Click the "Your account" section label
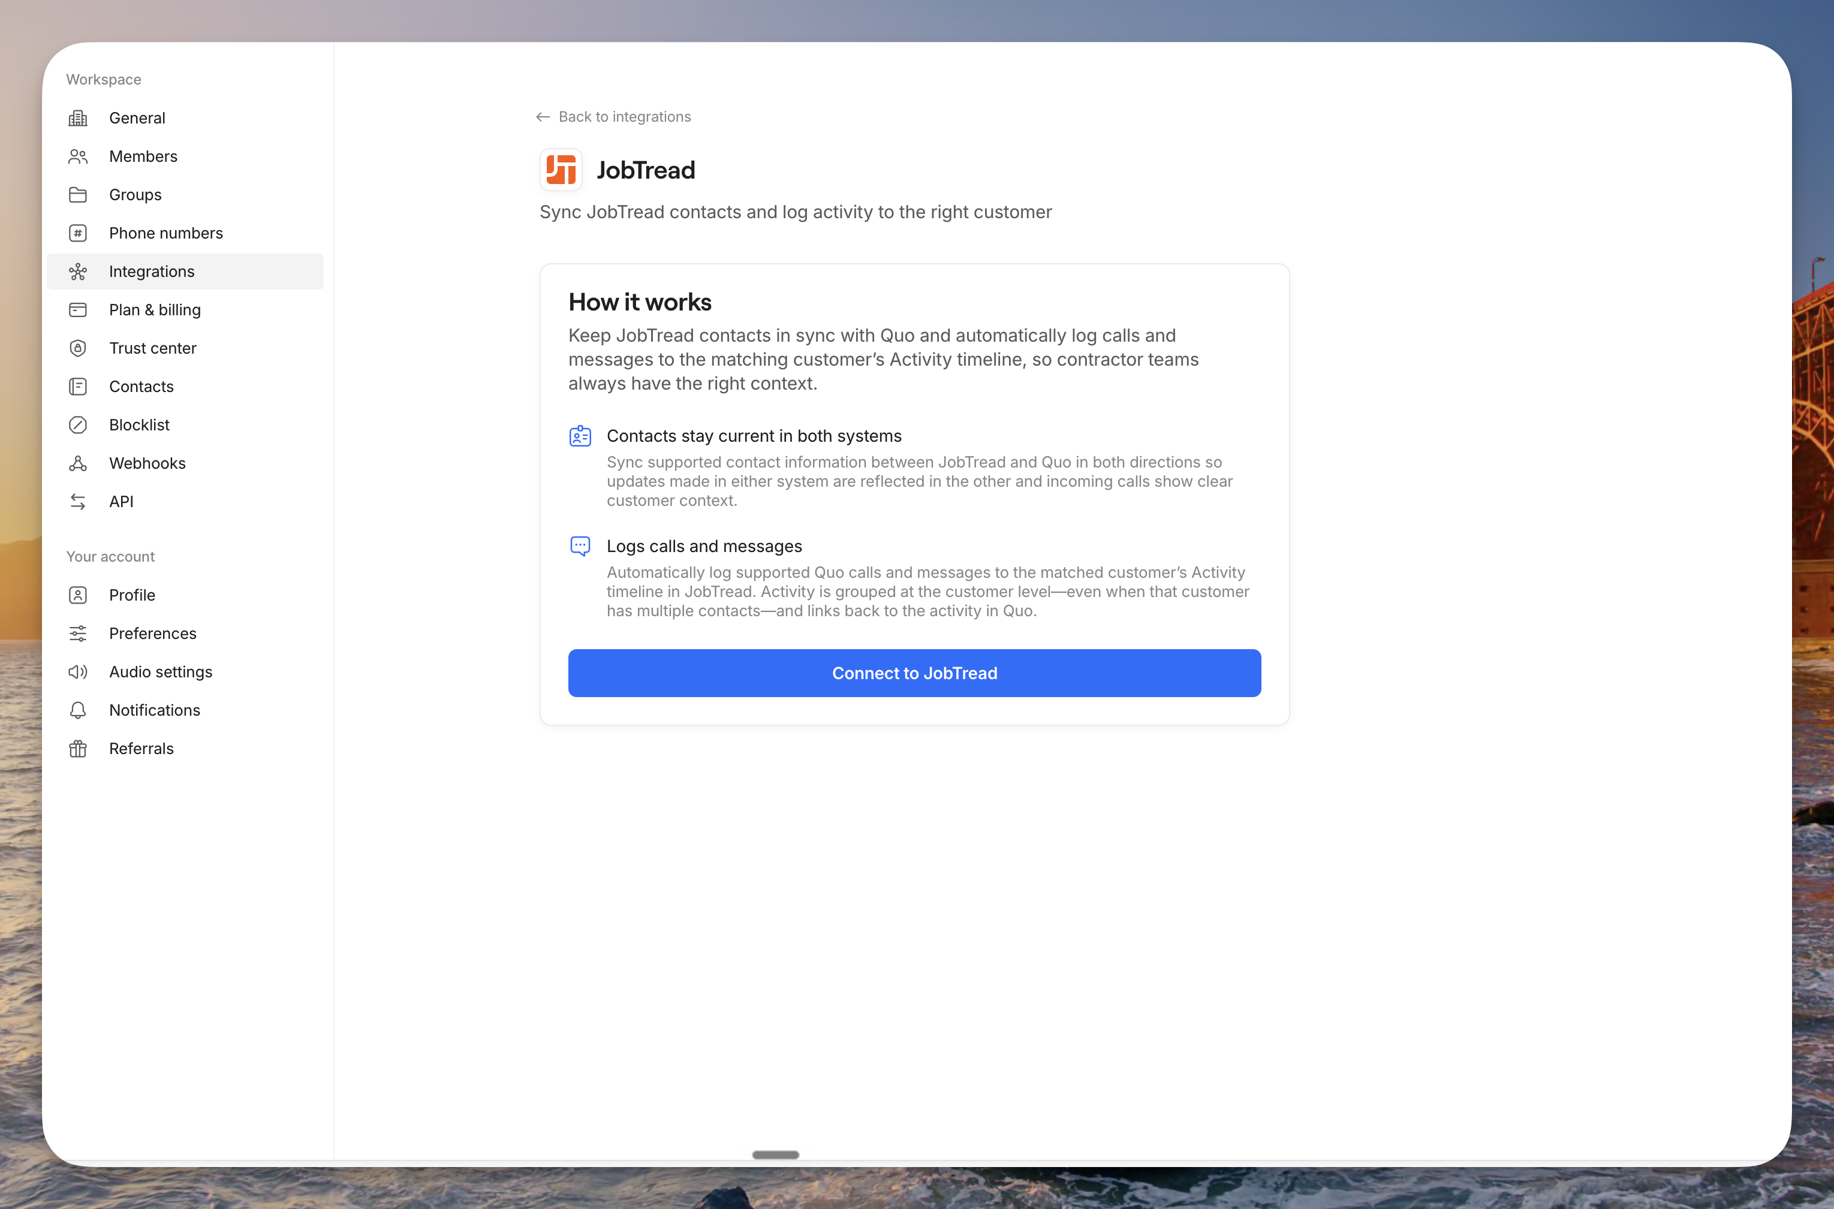Image resolution: width=1834 pixels, height=1209 pixels. pyautogui.click(x=110, y=557)
